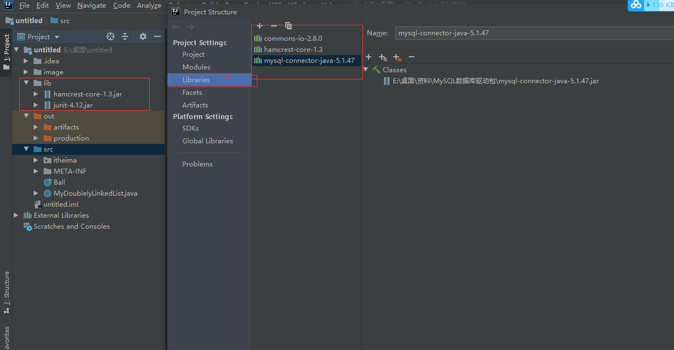Collapse the untitled project root
674x350 pixels.
coord(16,50)
